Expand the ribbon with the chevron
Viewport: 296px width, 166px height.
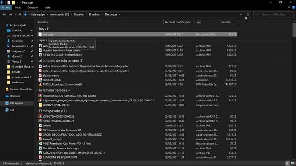pyautogui.click(x=289, y=7)
